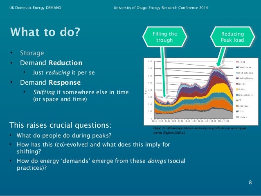Click the 12:00 label on the time axis
Image resolution: width=261 pixels, height=196 pixels.
194,121
